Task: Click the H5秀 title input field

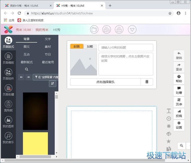Action: coord(126,48)
